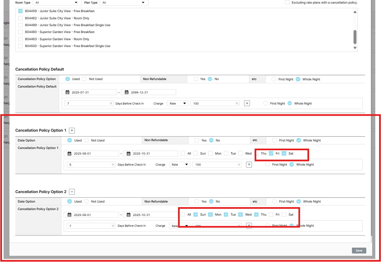Click the add-row plus icon in Option 1 charge row
The height and width of the screenshot is (262, 381).
[x=249, y=165]
